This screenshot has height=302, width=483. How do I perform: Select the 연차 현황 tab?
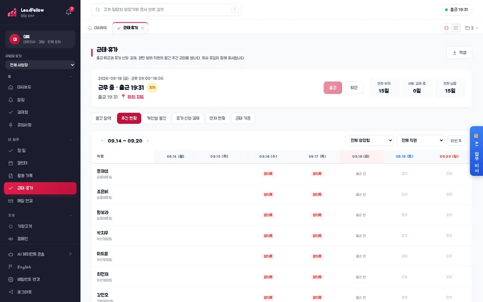(217, 118)
